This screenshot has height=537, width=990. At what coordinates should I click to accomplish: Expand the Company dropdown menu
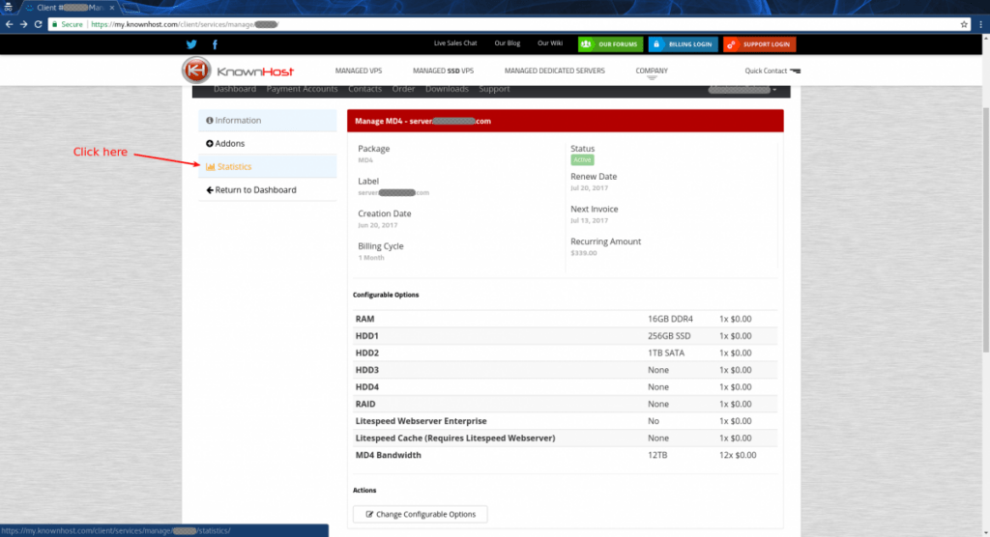pos(652,71)
